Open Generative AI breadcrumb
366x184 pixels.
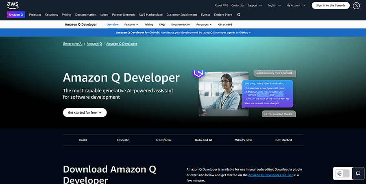pos(73,44)
